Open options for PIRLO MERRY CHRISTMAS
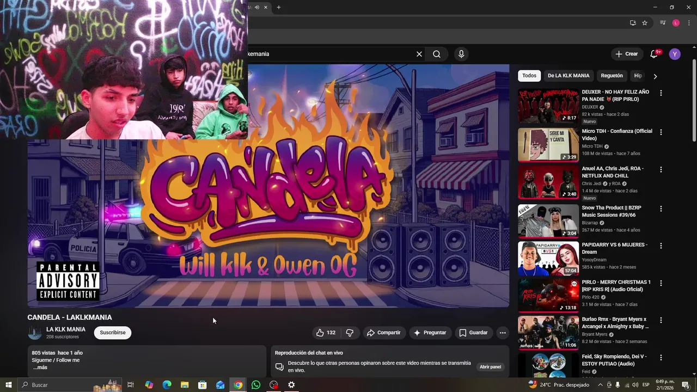The width and height of the screenshot is (697, 392). point(661,283)
